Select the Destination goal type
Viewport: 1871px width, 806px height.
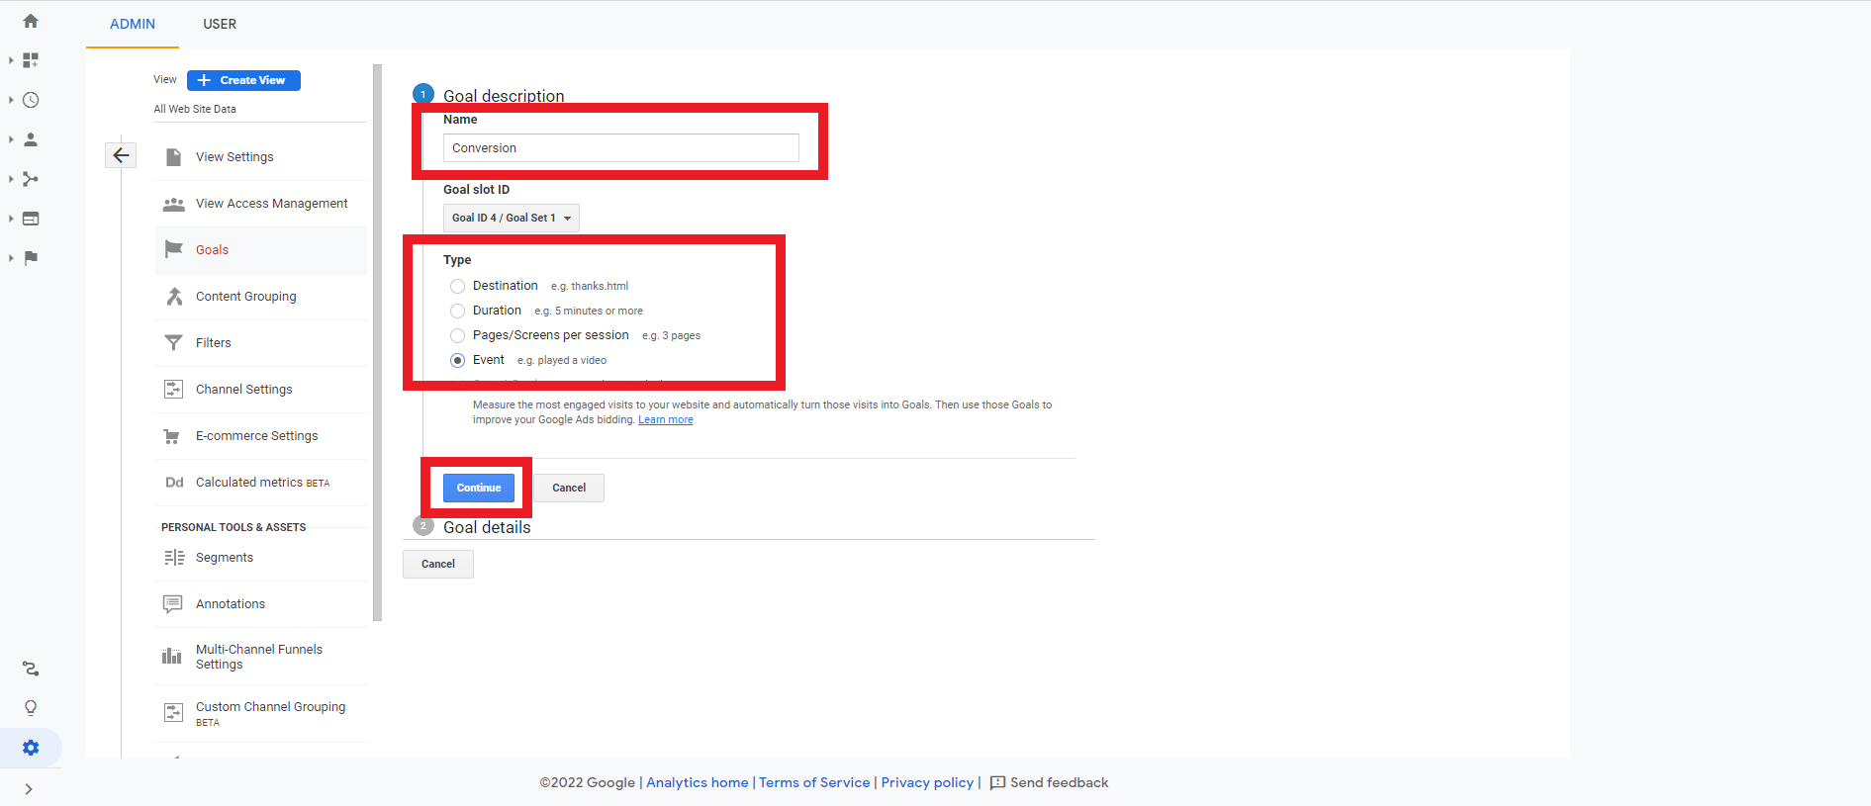(x=457, y=287)
